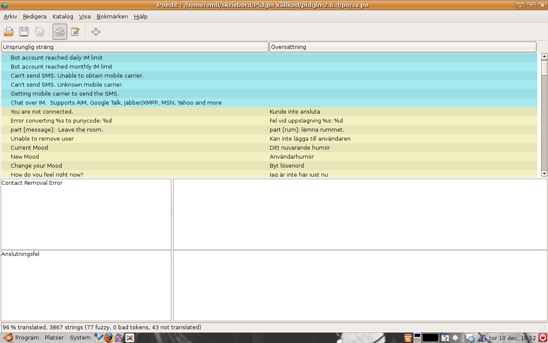548x343 pixels.
Task: Open the Katalog menu
Action: point(63,16)
